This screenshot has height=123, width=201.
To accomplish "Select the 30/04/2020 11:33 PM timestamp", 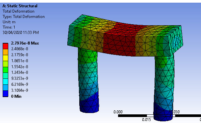I will (x=21, y=33).
